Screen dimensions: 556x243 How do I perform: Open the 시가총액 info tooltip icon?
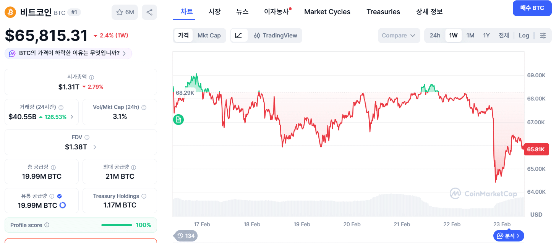tap(91, 77)
